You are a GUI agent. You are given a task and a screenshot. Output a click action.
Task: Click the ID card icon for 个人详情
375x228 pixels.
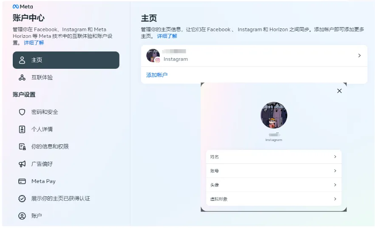(x=22, y=129)
